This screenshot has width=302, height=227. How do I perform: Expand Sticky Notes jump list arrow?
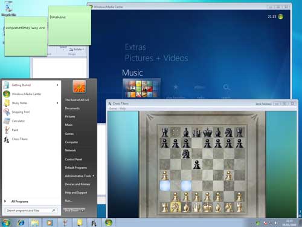57,103
